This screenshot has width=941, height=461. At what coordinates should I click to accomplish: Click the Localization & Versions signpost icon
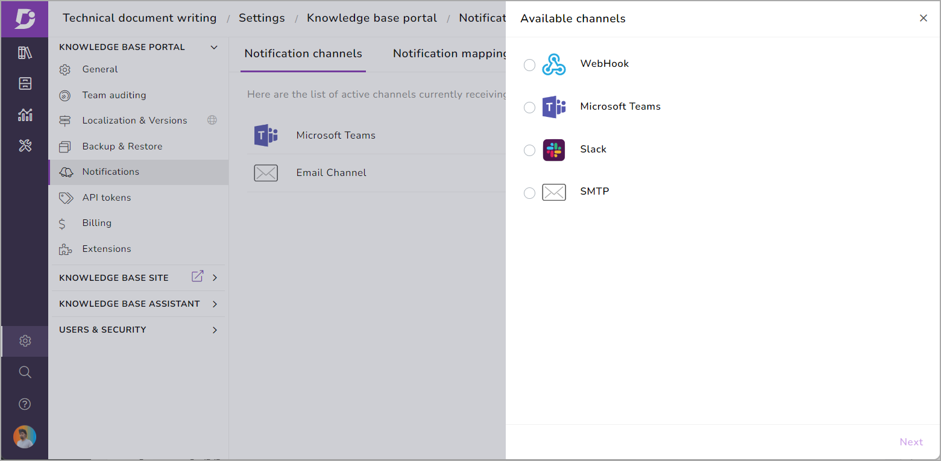tap(65, 121)
